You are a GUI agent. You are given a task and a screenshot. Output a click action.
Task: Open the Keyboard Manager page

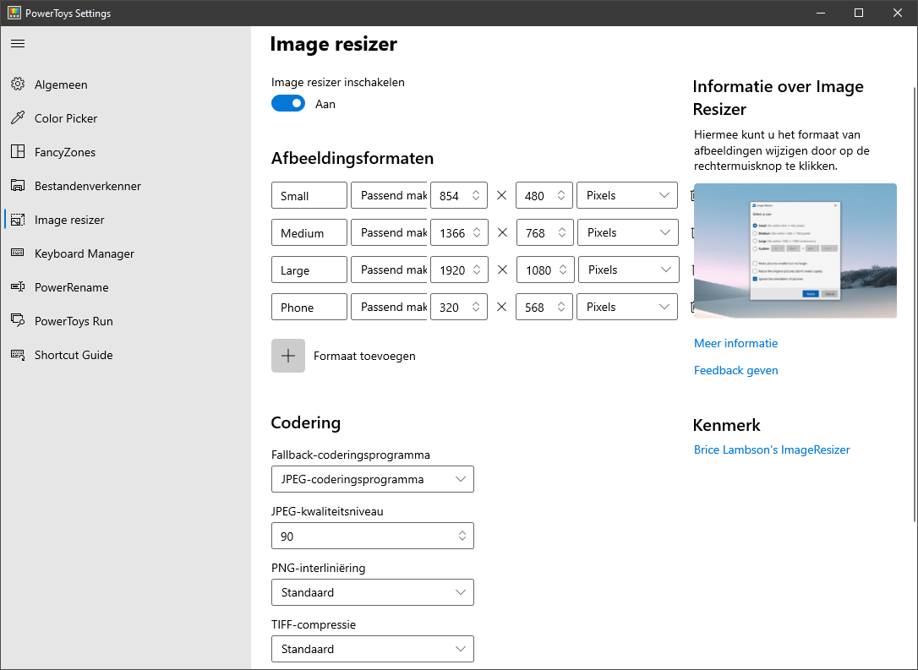(125, 253)
